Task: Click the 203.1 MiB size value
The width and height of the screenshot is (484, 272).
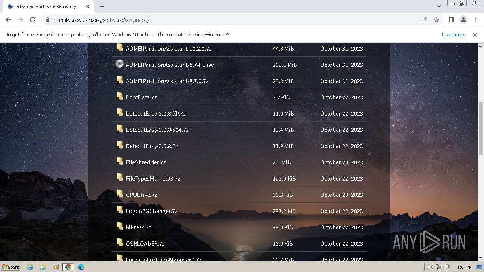Action: point(285,65)
